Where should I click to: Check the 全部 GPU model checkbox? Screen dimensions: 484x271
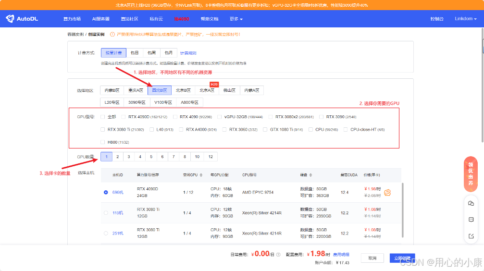click(x=103, y=117)
